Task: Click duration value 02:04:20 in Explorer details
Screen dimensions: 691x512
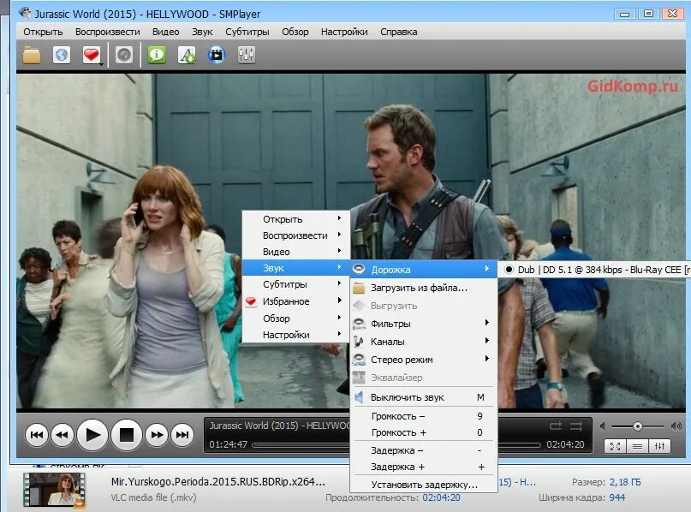Action: click(441, 497)
